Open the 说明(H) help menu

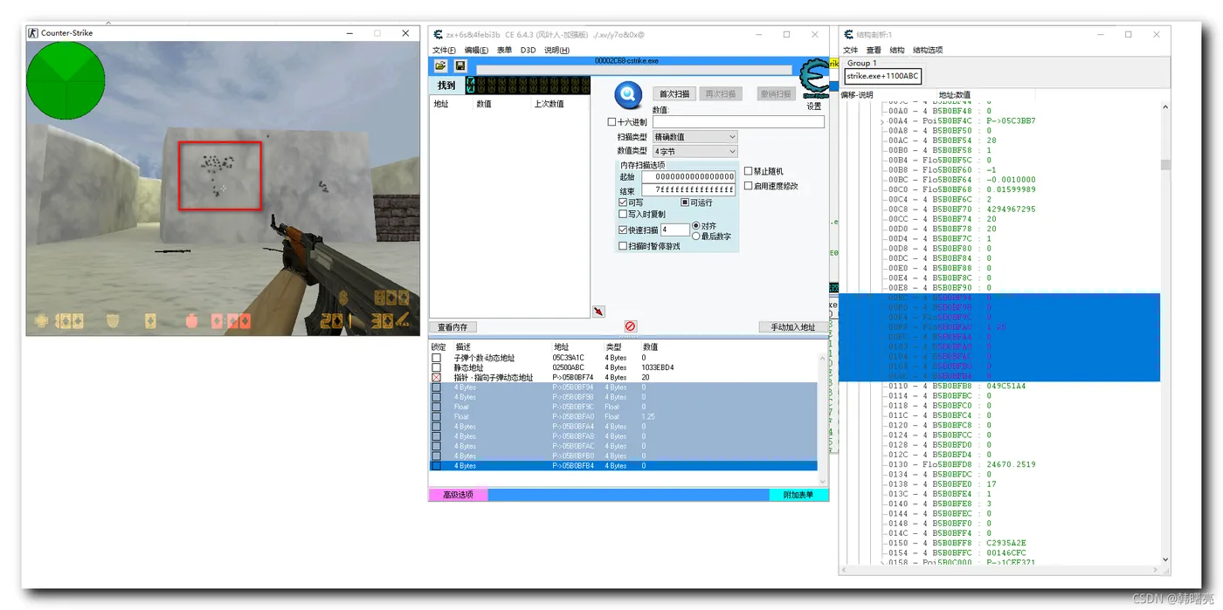click(x=556, y=51)
